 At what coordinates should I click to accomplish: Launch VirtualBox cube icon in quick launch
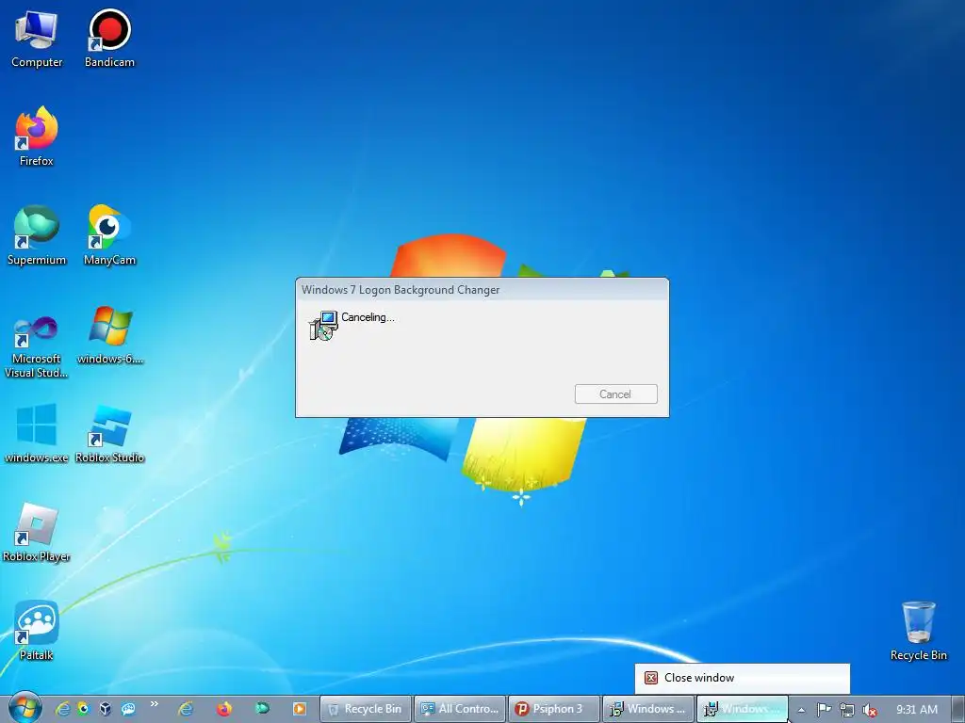[x=106, y=709]
